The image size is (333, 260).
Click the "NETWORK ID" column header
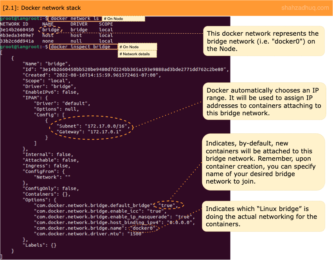[14, 24]
